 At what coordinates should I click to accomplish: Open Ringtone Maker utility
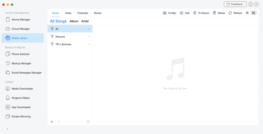pyautogui.click(x=23, y=98)
